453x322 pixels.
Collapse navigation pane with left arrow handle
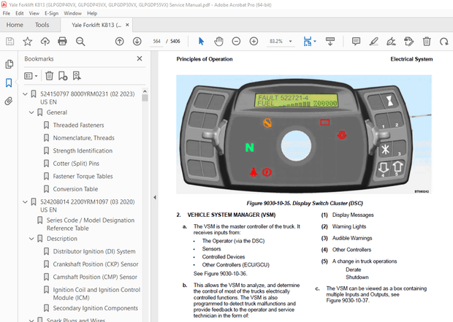[155, 197]
